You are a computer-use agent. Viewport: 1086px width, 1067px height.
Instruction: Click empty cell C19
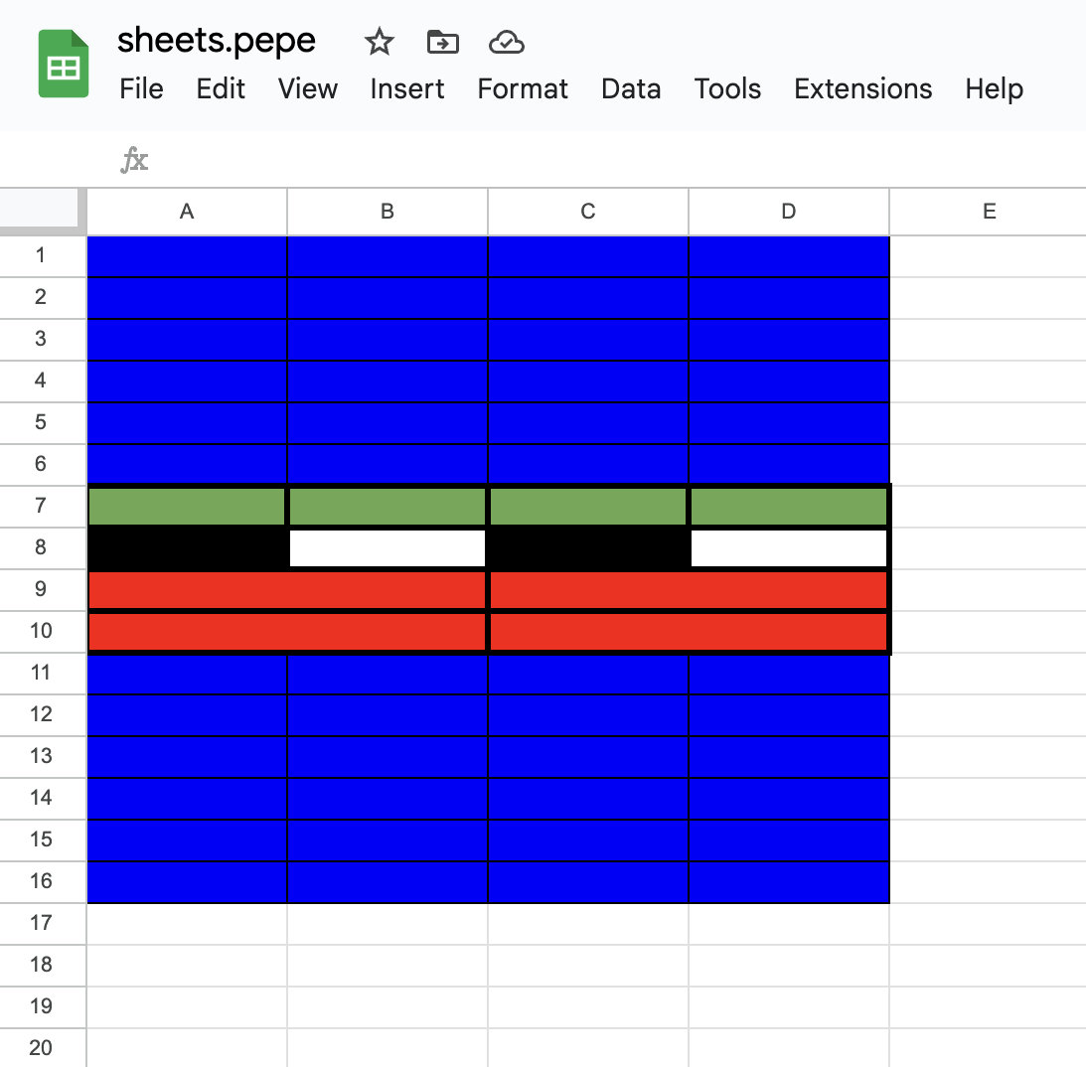[588, 1006]
